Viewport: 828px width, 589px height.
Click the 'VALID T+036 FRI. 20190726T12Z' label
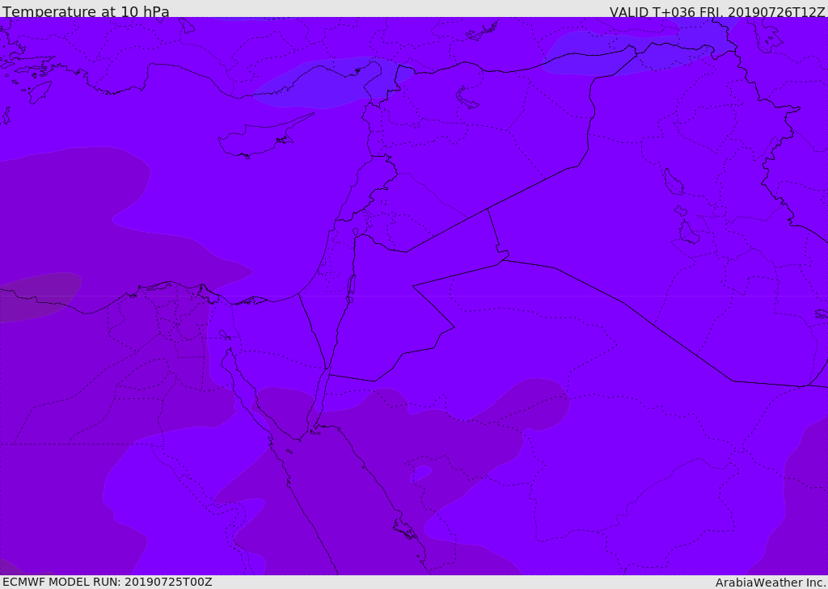(x=717, y=11)
